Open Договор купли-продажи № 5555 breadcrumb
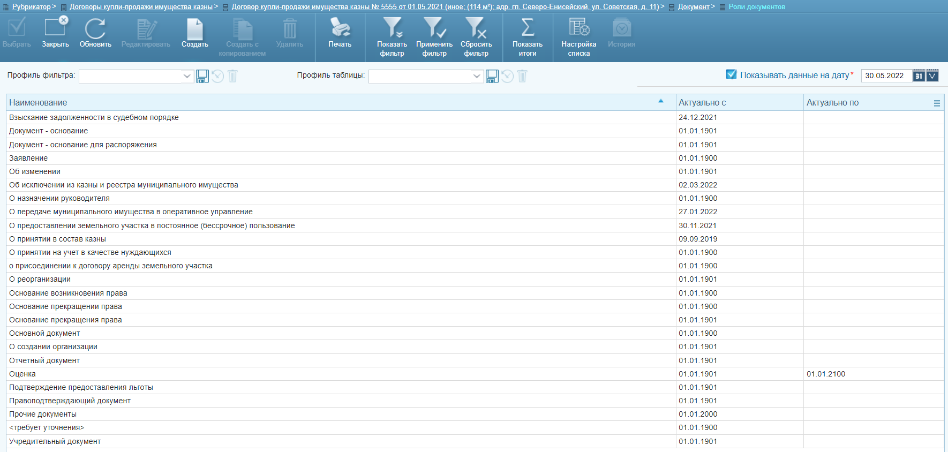The width and height of the screenshot is (948, 452). point(445,6)
